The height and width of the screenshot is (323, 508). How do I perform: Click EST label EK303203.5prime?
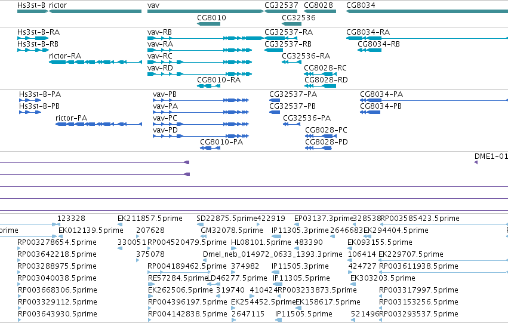[x=383, y=278]
